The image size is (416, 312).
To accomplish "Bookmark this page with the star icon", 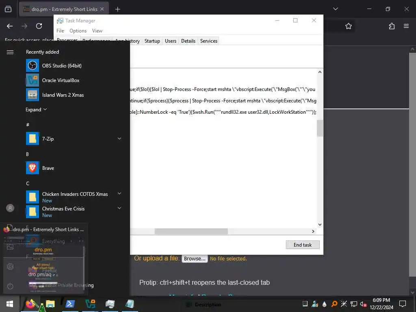I will (348, 26).
